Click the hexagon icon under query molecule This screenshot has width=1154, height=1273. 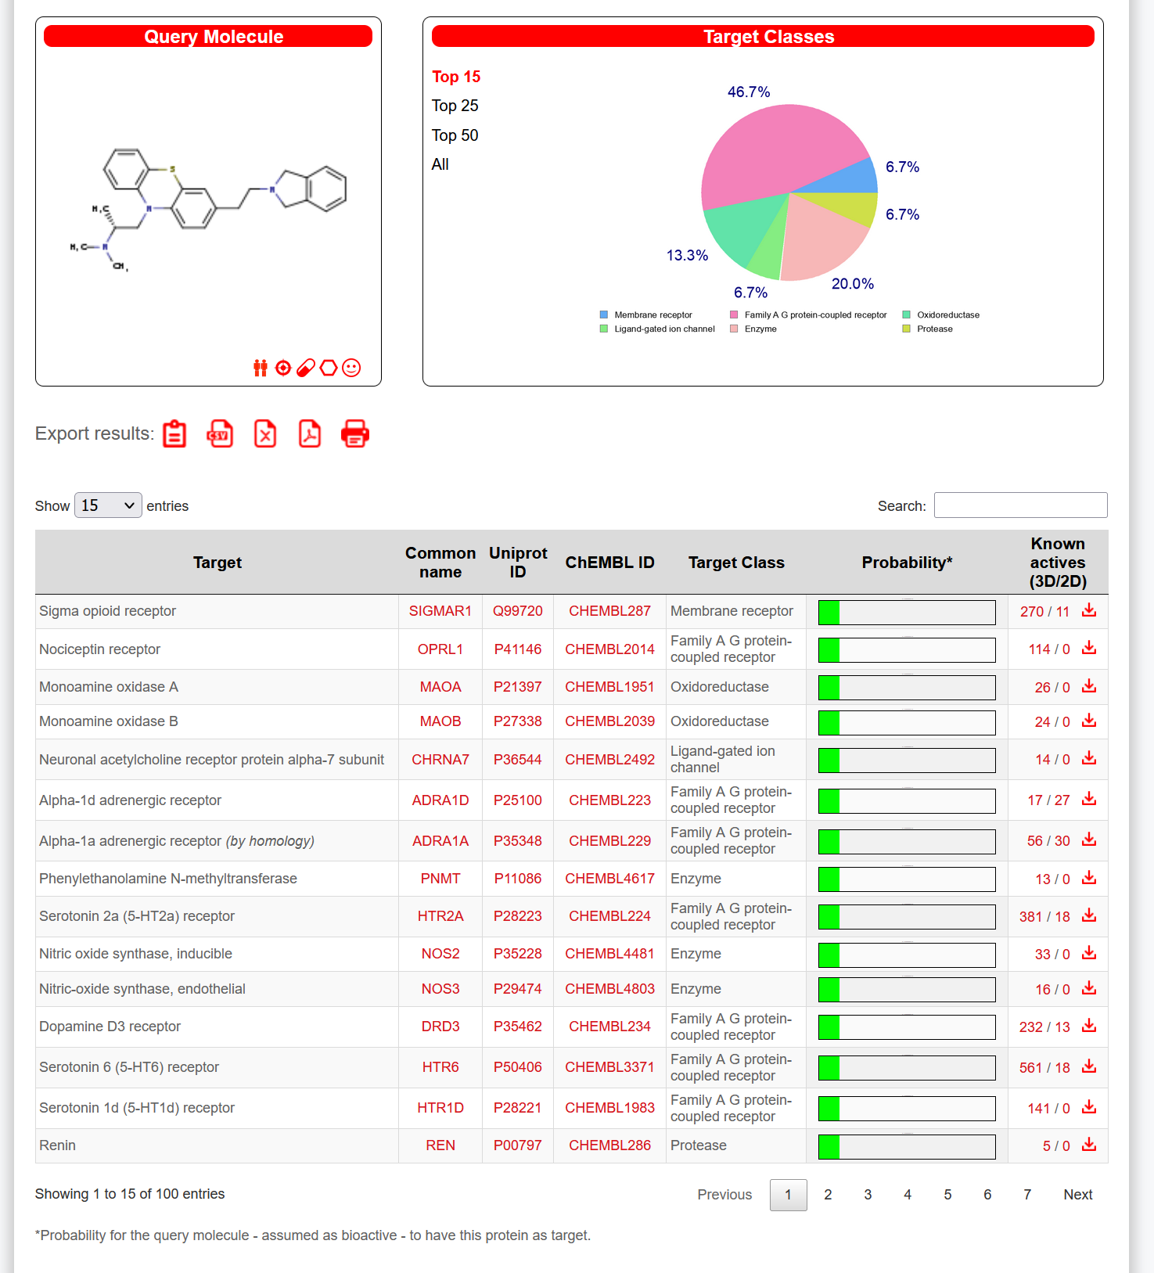[329, 368]
